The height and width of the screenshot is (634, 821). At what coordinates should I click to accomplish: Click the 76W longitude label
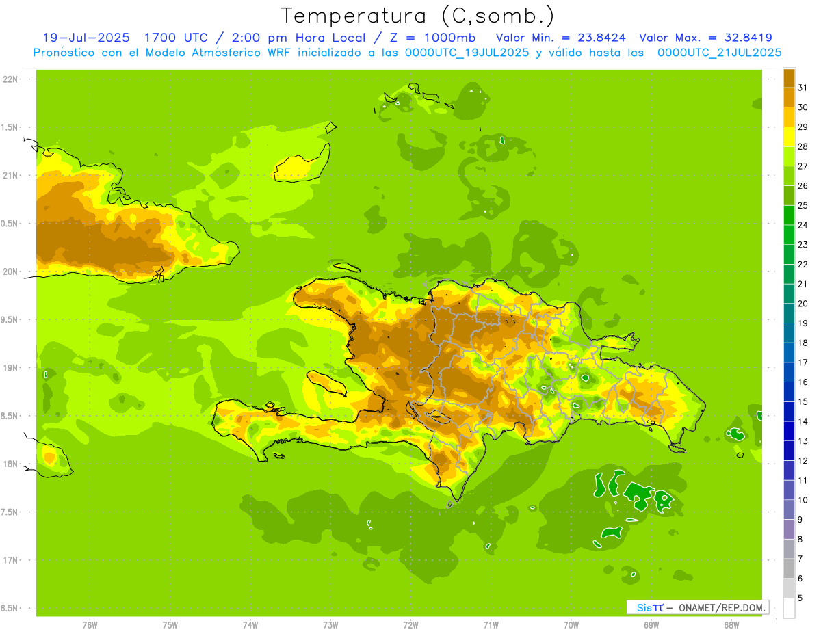[x=90, y=625]
